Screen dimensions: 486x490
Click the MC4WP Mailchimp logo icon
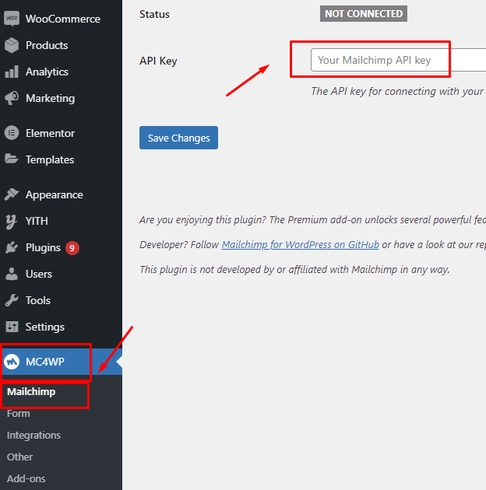[x=12, y=362]
